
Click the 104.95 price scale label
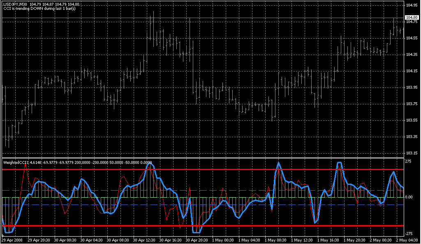click(x=412, y=5)
